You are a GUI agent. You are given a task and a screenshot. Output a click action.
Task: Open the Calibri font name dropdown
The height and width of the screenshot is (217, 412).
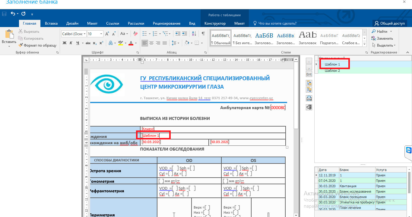[x=85, y=34]
